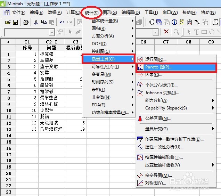221x196 pixels.
Task: Expand the 回归(R) submenu
Action: coord(108,28)
